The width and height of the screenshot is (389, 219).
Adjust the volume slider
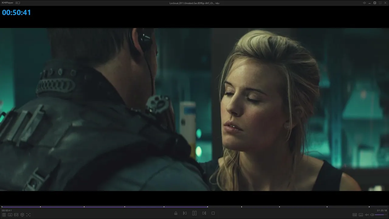point(381,215)
